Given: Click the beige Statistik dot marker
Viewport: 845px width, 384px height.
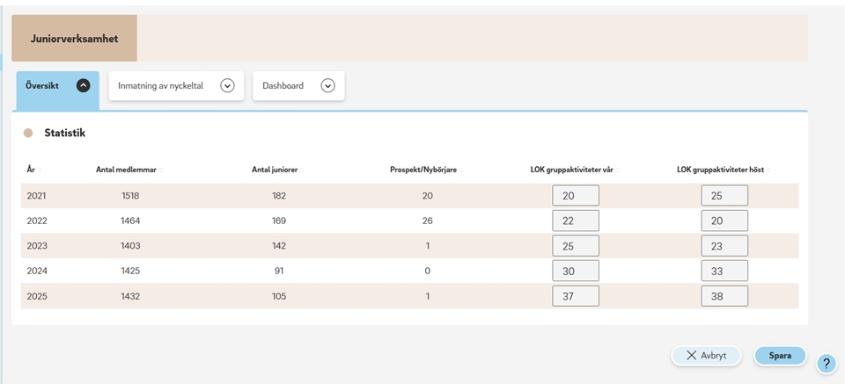Looking at the screenshot, I should [x=28, y=133].
